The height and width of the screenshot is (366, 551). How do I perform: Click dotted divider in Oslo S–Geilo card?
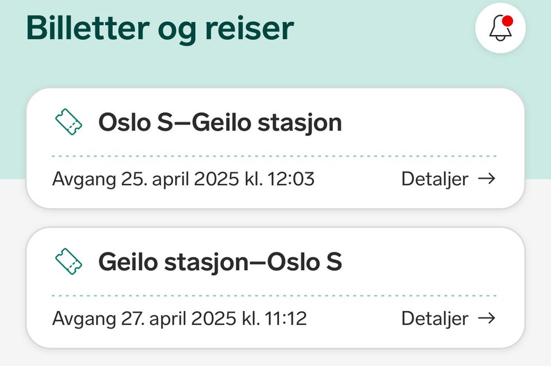click(x=274, y=156)
